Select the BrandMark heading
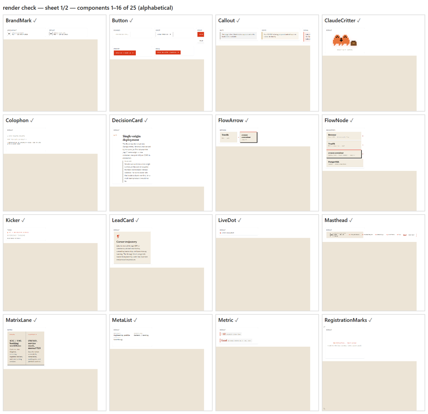The image size is (428, 414). [x=19, y=21]
